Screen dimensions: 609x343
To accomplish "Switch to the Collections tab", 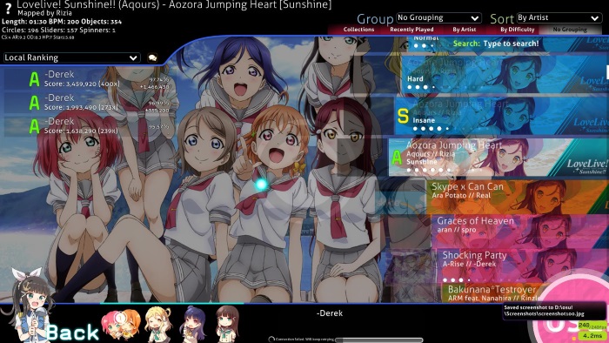I will pyautogui.click(x=358, y=30).
